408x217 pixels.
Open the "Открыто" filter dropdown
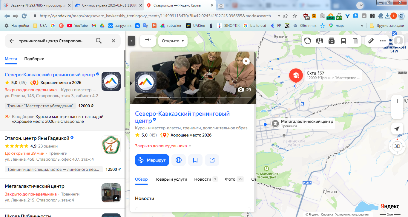(173, 41)
